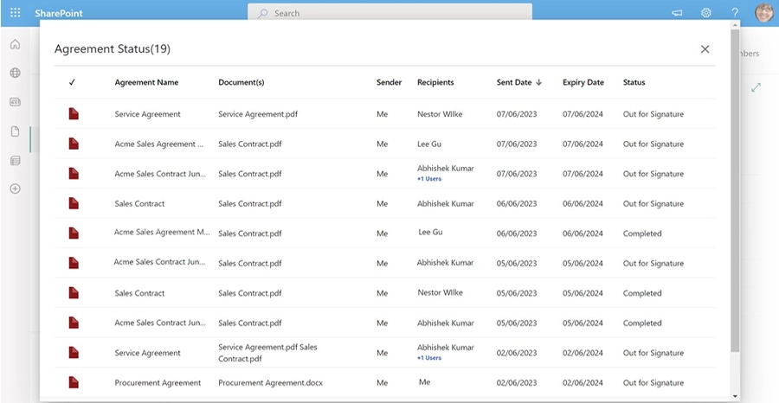Close the Agreement Status dialog
This screenshot has height=403, width=779.
pyautogui.click(x=705, y=49)
